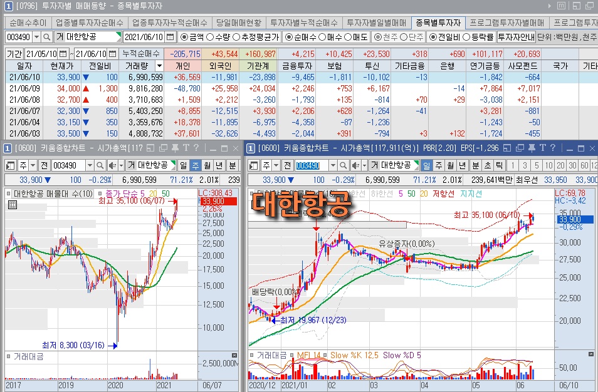Select the 분 period button in the right chart
598x392 pixels.
click(476, 165)
